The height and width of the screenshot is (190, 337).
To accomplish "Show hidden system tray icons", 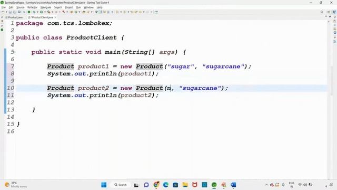I will [x=266, y=185].
